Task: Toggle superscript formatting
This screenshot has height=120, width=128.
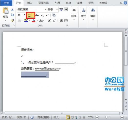Action: [47, 15]
